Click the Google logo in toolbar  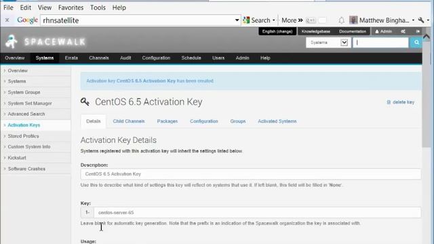pos(27,20)
